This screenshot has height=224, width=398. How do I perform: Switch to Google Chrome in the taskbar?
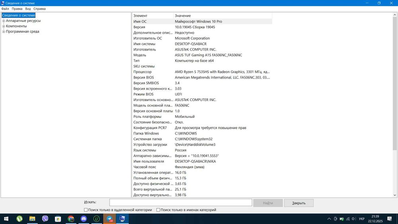71,219
